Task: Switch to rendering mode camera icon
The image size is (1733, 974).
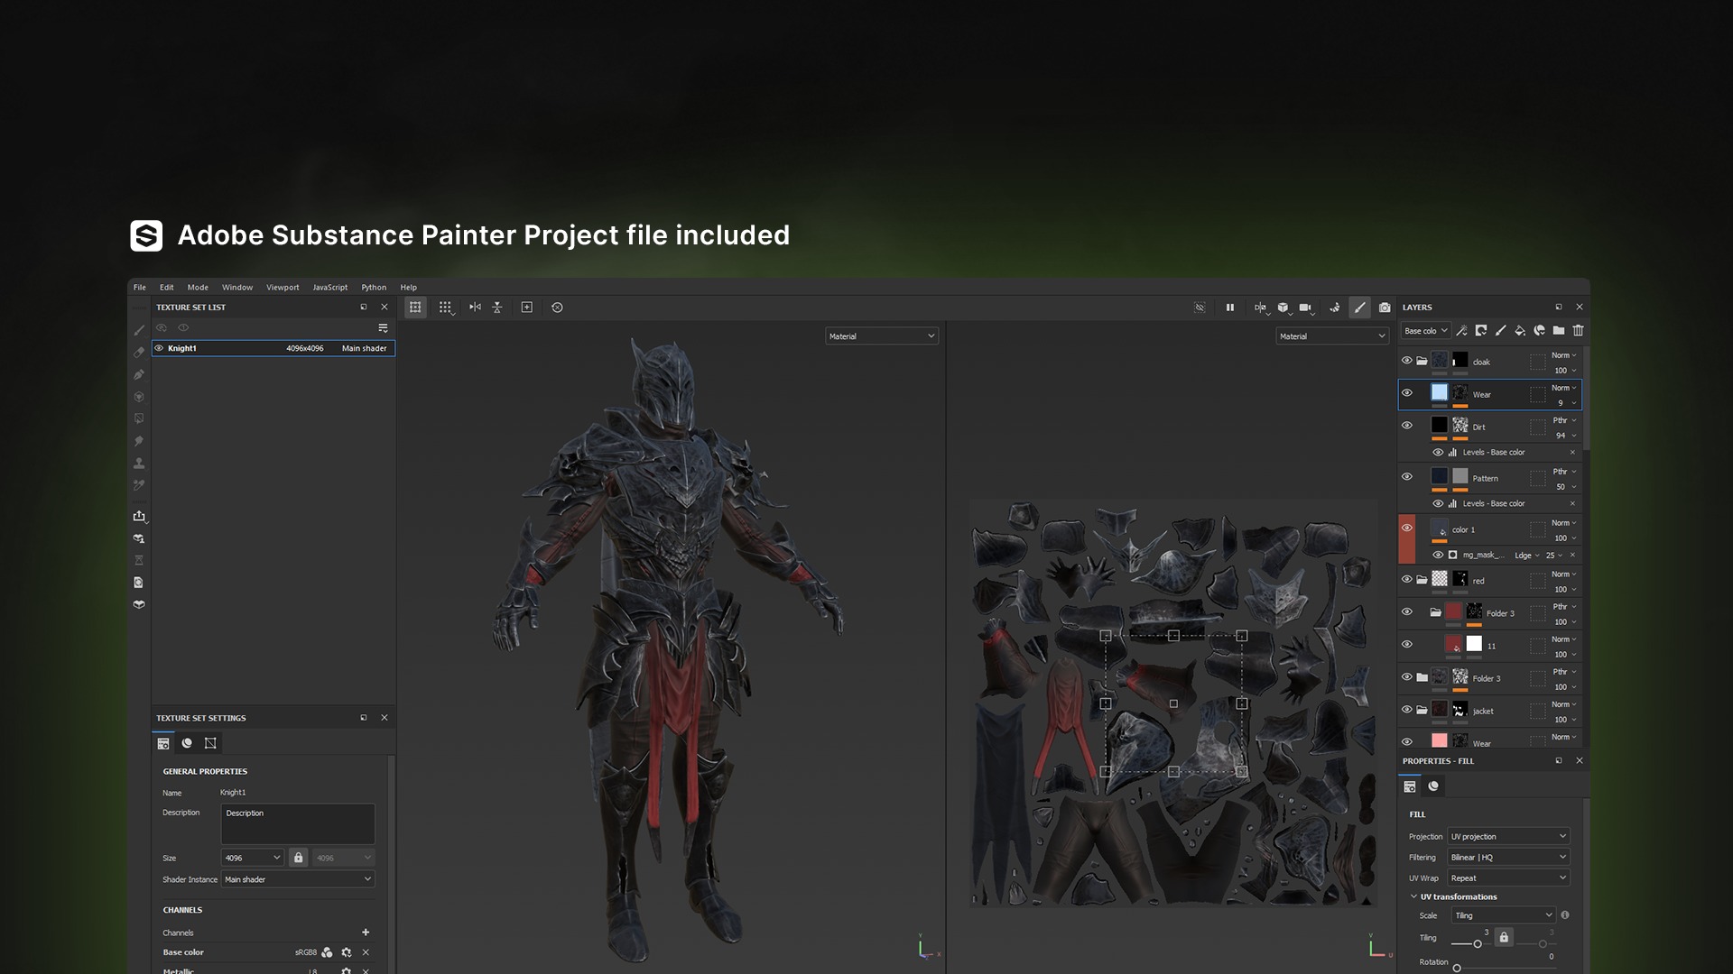Action: tap(1385, 308)
